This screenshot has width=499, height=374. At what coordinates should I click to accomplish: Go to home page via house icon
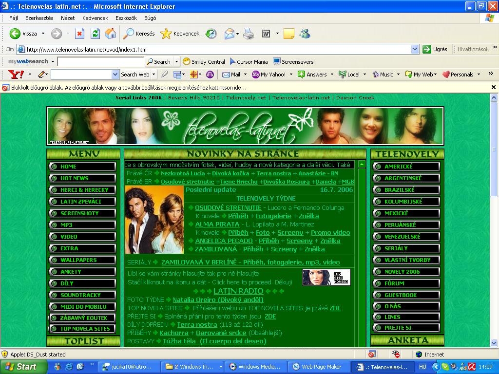(x=111, y=34)
